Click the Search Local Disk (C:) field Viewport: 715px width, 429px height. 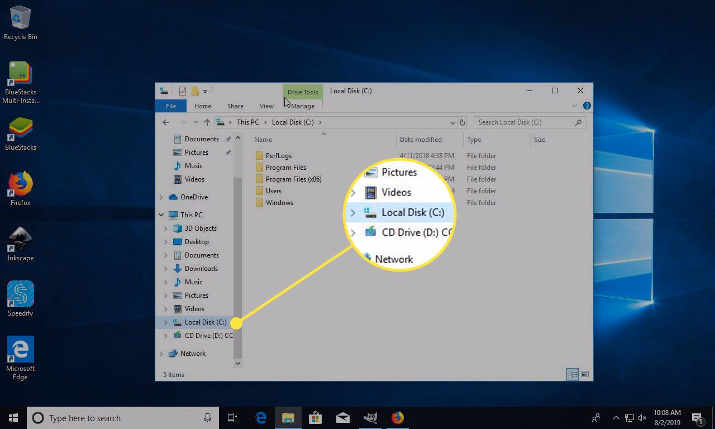coord(524,122)
